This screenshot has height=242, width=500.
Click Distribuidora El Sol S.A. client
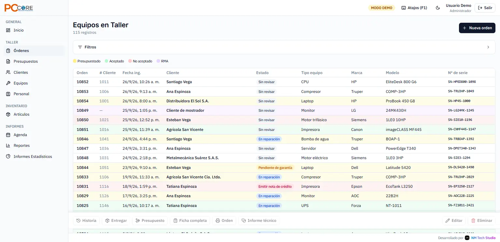point(187,101)
